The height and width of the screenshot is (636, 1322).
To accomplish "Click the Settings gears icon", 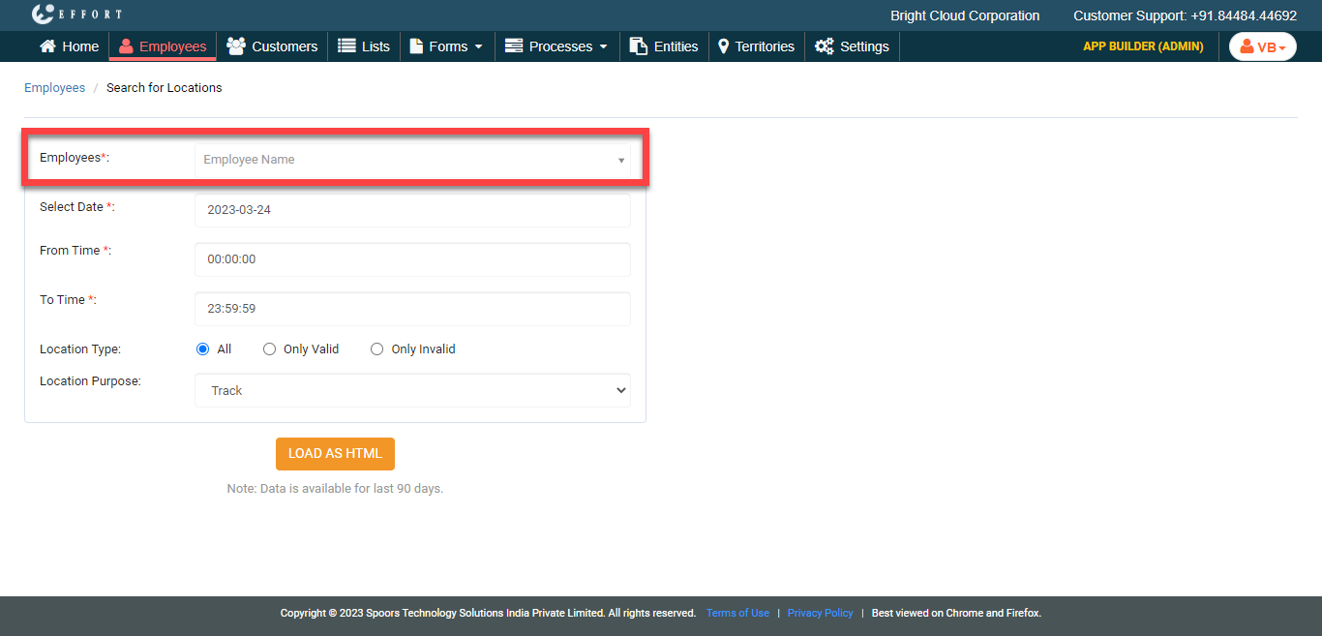I will (x=824, y=46).
